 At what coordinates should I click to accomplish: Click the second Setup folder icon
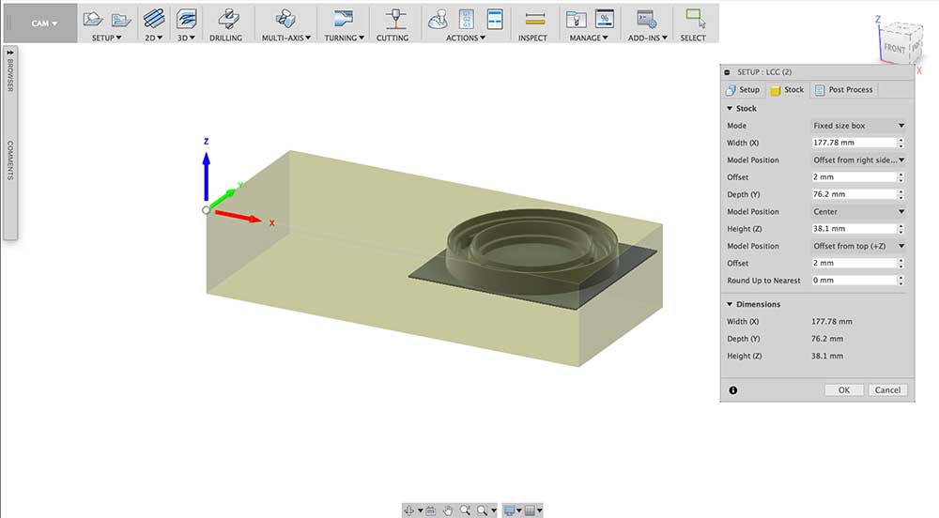121,20
